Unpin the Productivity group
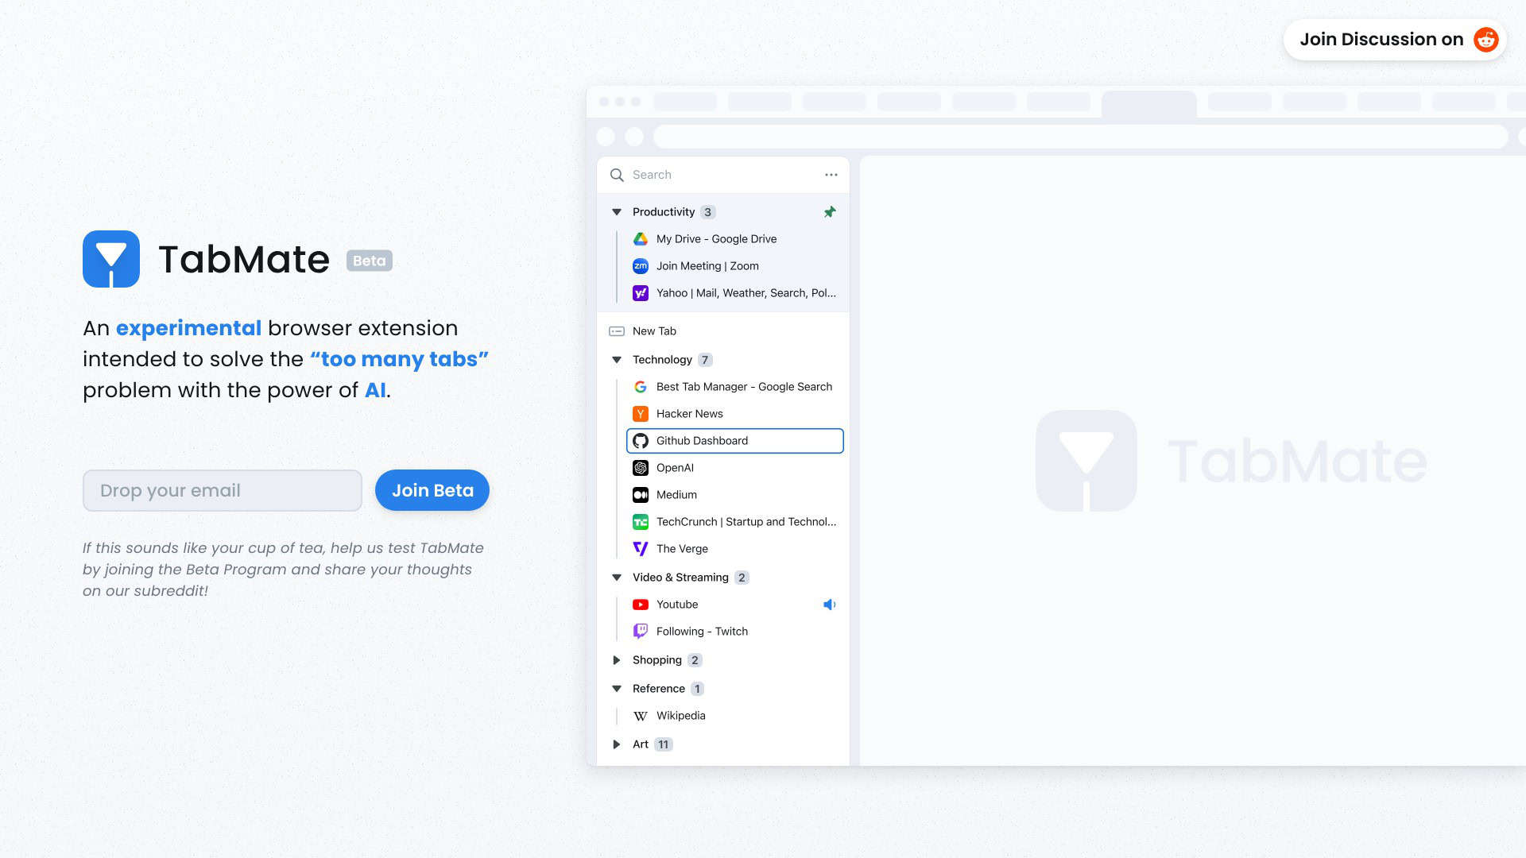Image resolution: width=1526 pixels, height=858 pixels. (x=830, y=211)
